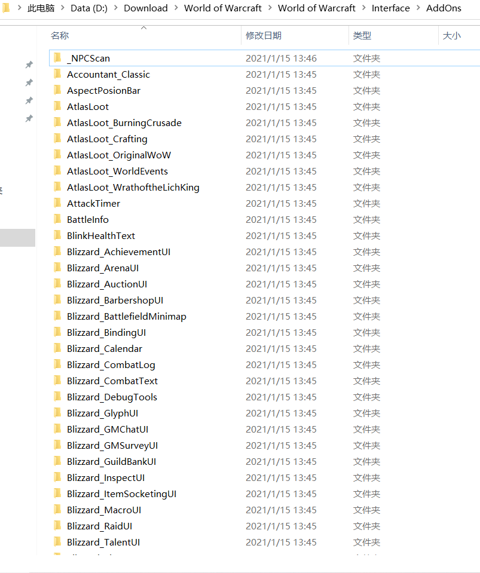Go to the Interface breadcrumb segment
This screenshot has height=573, width=480.
[x=390, y=8]
